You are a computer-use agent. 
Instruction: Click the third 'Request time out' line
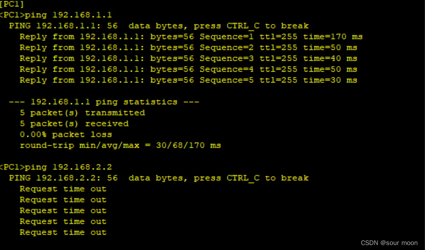pos(63,211)
